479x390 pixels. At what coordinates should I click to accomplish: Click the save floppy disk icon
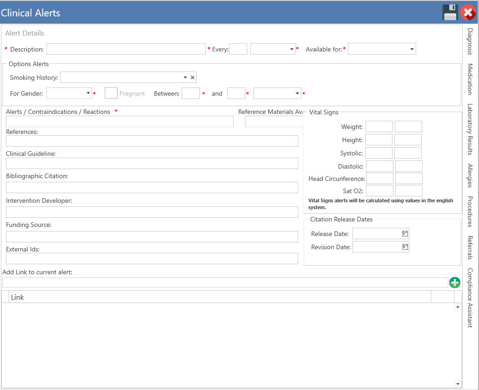450,12
